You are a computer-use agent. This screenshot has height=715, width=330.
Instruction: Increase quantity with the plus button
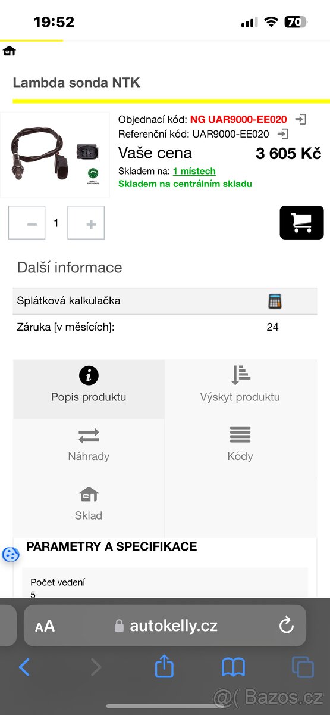point(86,223)
